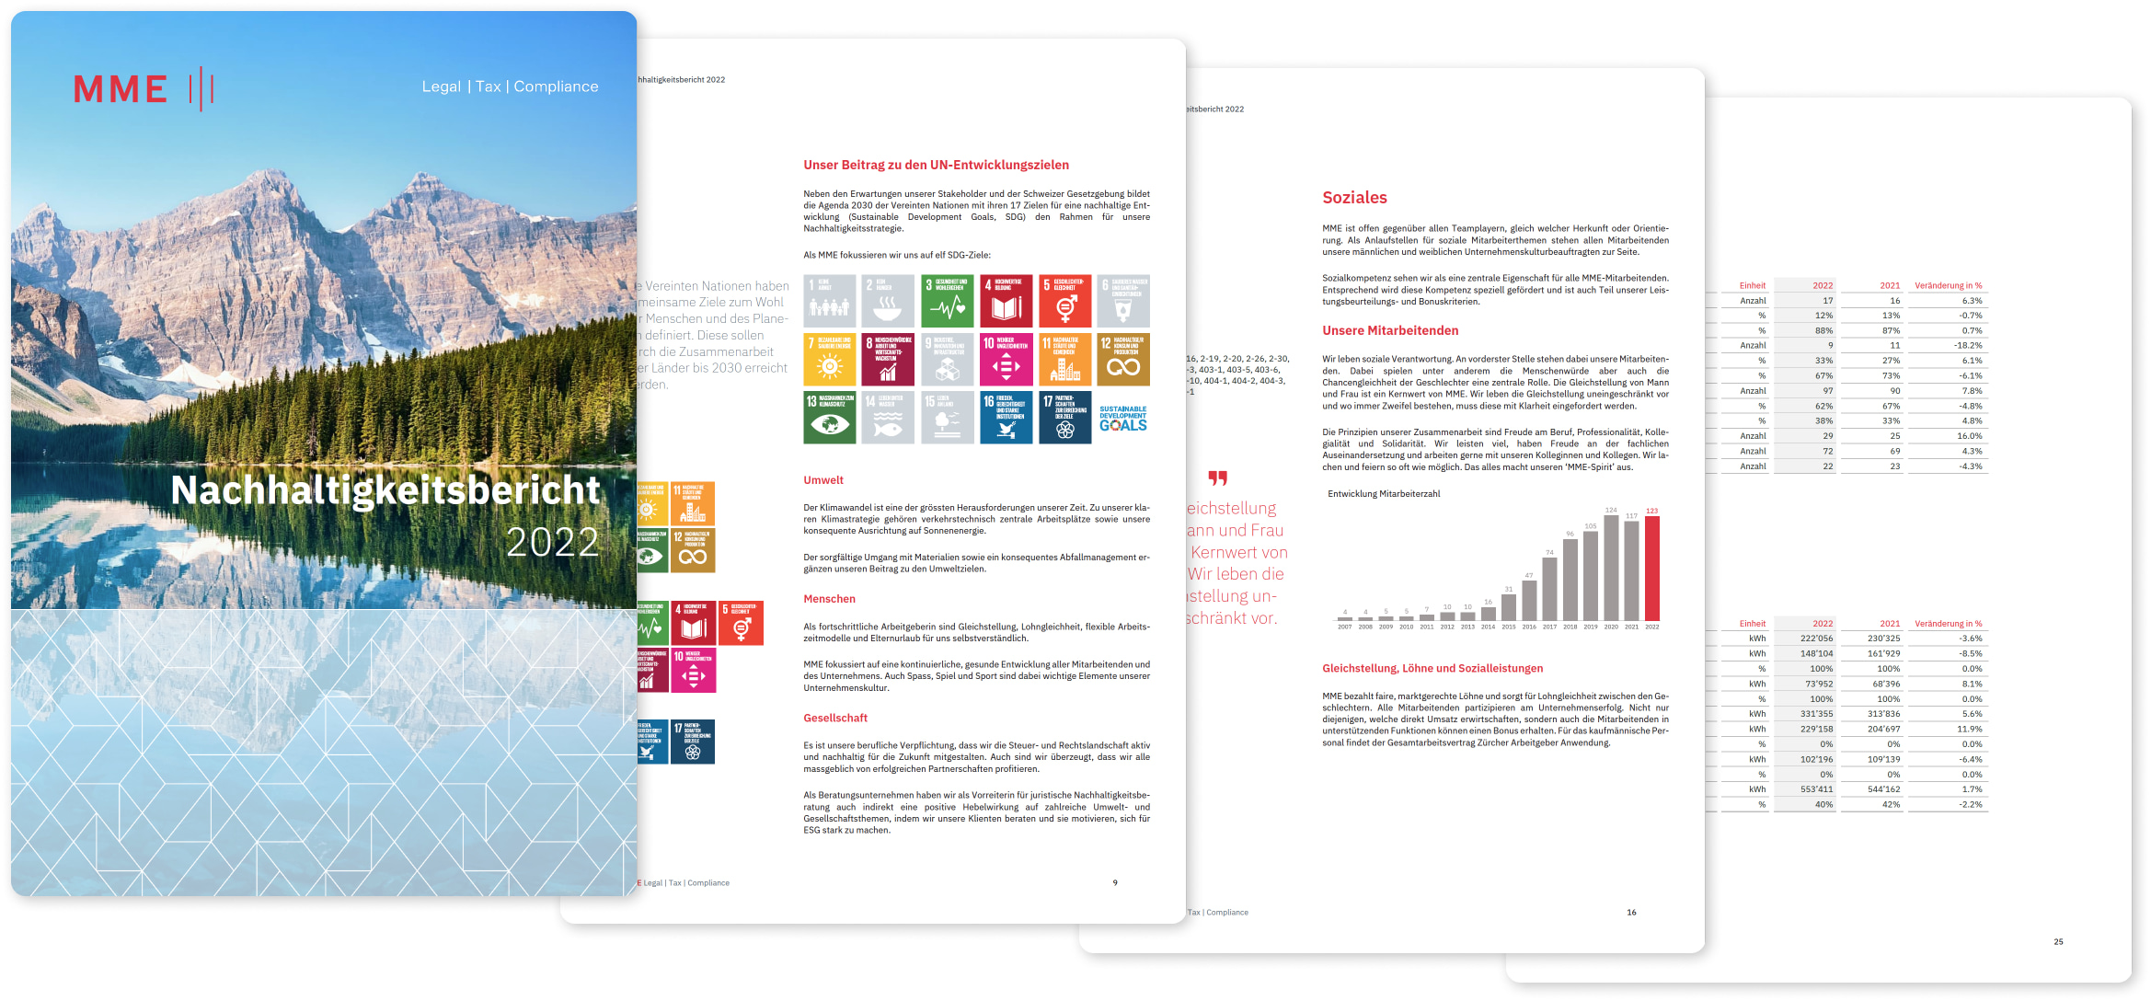Viewport: 2151px width, 1001px height.
Task: Select SDG 11 sustainable cities in the large grid
Action: pyautogui.click(x=1064, y=360)
